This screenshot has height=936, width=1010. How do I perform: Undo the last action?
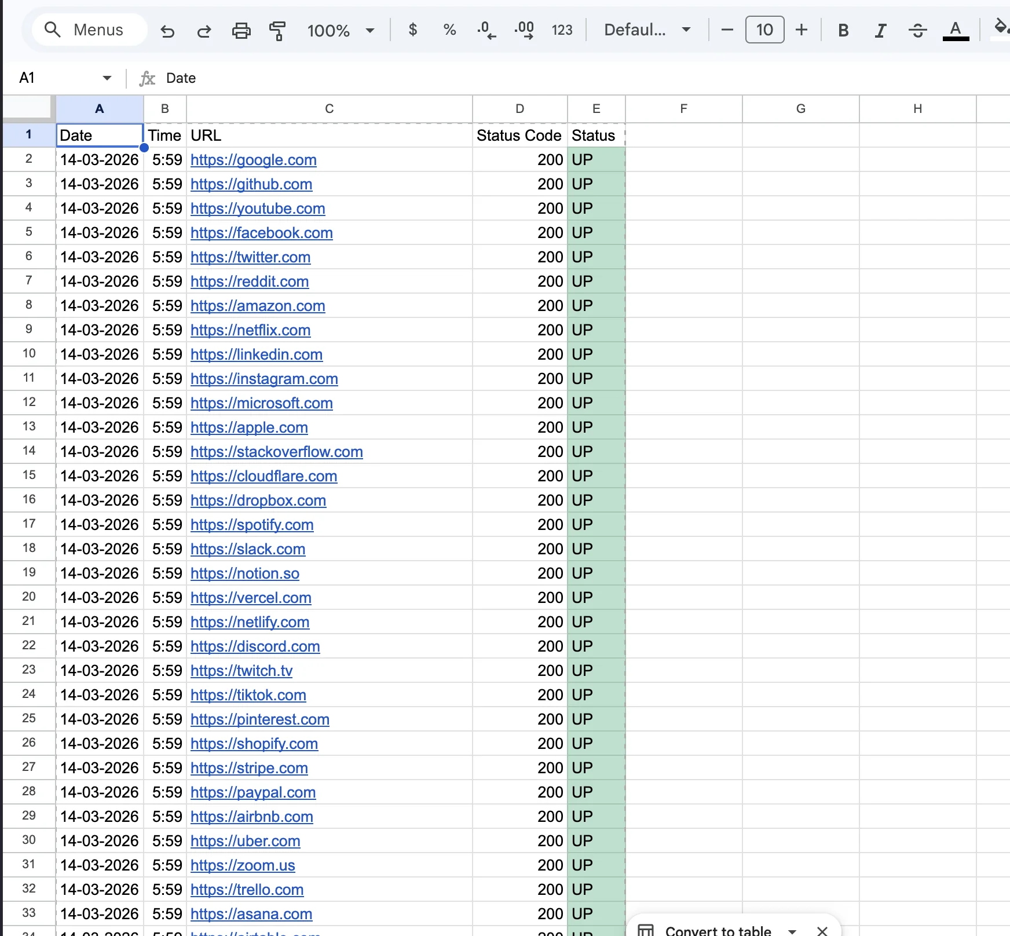click(167, 30)
